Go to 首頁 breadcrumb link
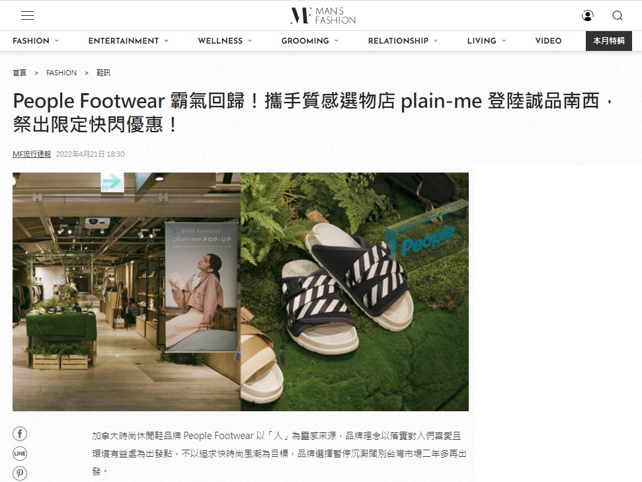The image size is (642, 482). [20, 73]
